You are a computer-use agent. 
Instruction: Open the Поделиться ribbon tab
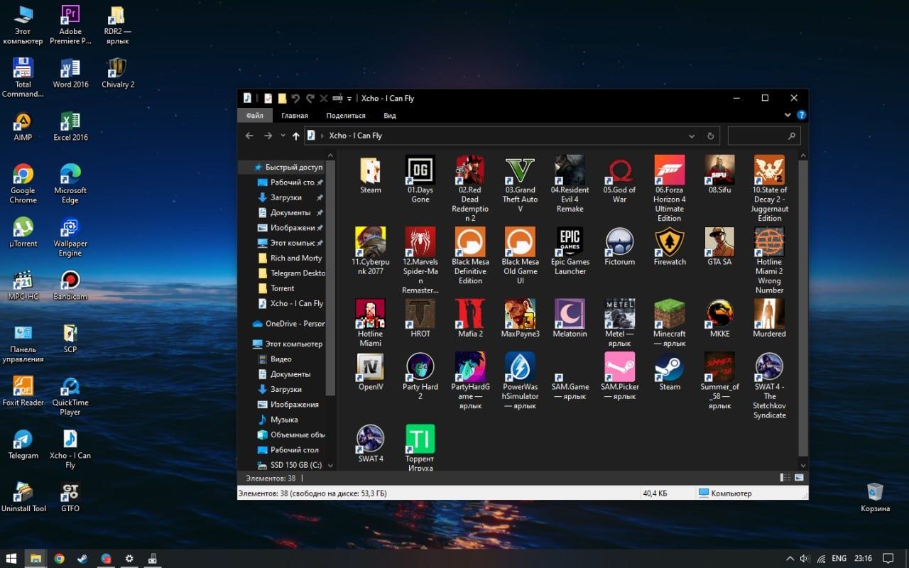pyautogui.click(x=346, y=116)
